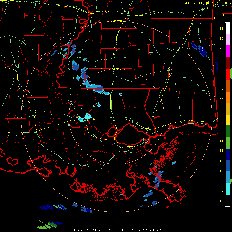
Task: Click the legend value 38
Action: pos(221,100)
